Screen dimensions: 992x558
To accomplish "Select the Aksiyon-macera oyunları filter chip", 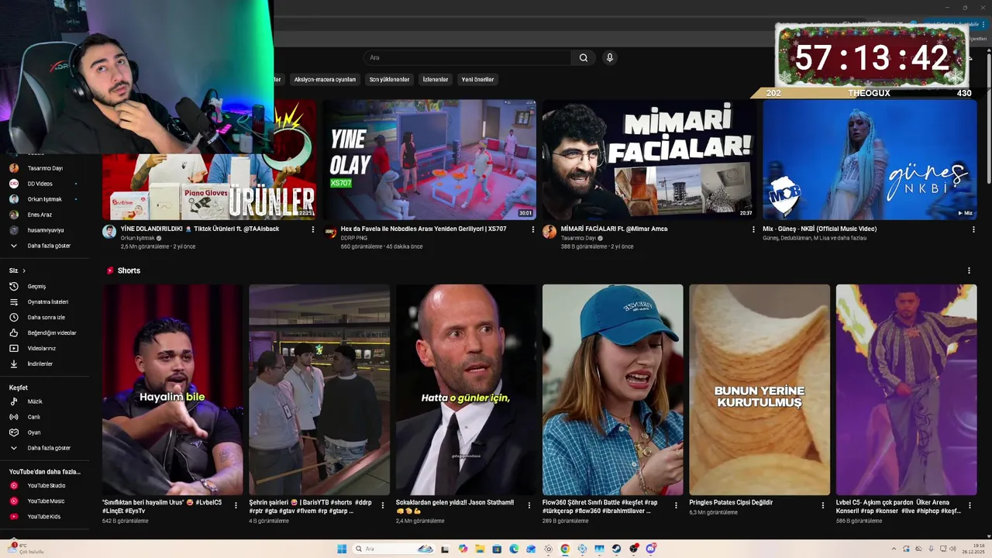I will coord(325,79).
